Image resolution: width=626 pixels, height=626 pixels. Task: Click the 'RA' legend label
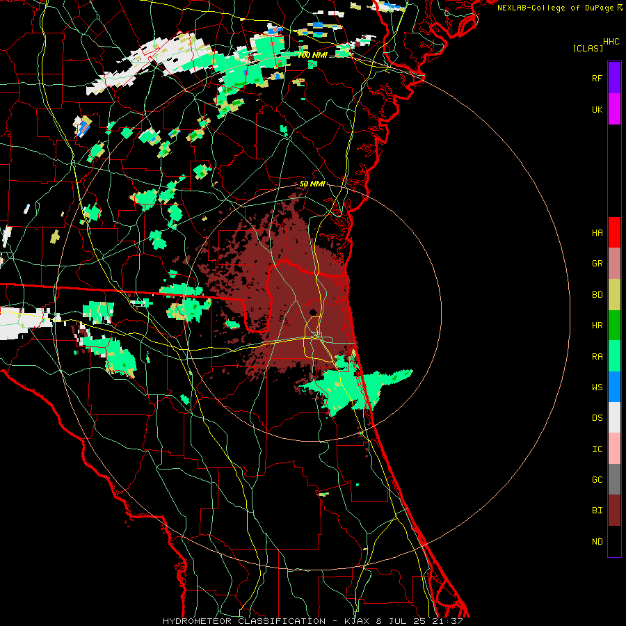[x=597, y=356]
